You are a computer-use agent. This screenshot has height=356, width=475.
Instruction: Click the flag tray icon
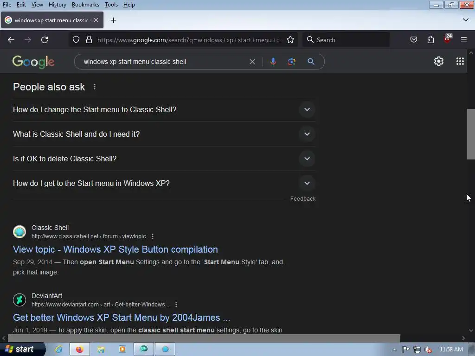click(405, 350)
